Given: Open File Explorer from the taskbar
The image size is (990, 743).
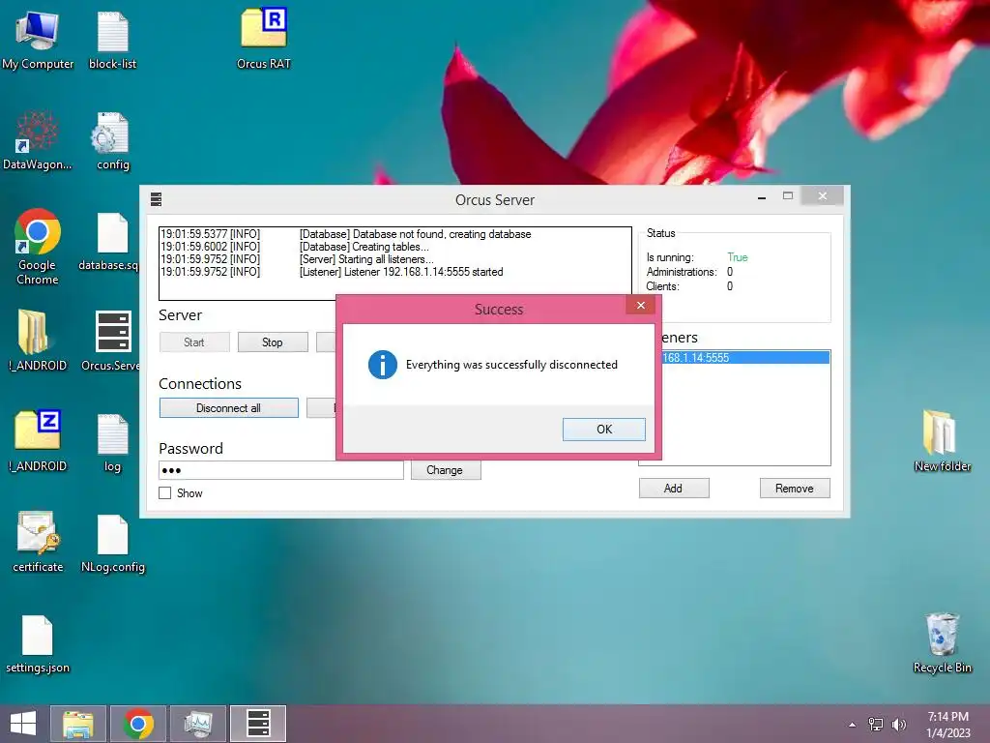Looking at the screenshot, I should pos(78,724).
